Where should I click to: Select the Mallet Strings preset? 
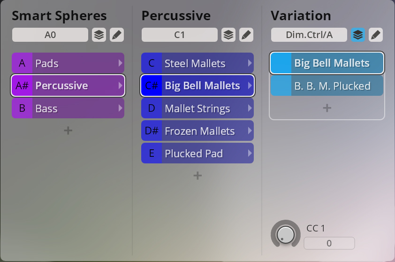tap(197, 108)
